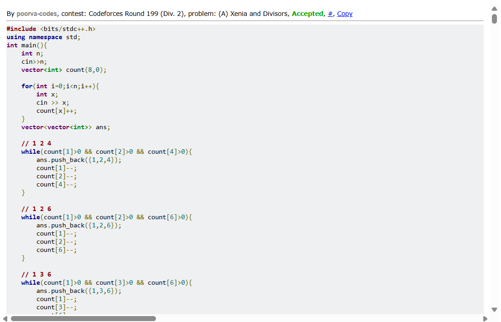Click the while line checking count[2] and count[4]

click(x=107, y=151)
